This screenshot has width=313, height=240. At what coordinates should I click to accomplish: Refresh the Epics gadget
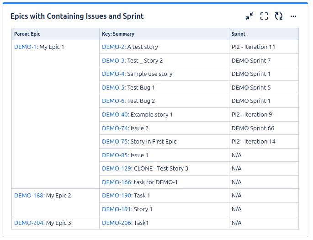coord(279,16)
